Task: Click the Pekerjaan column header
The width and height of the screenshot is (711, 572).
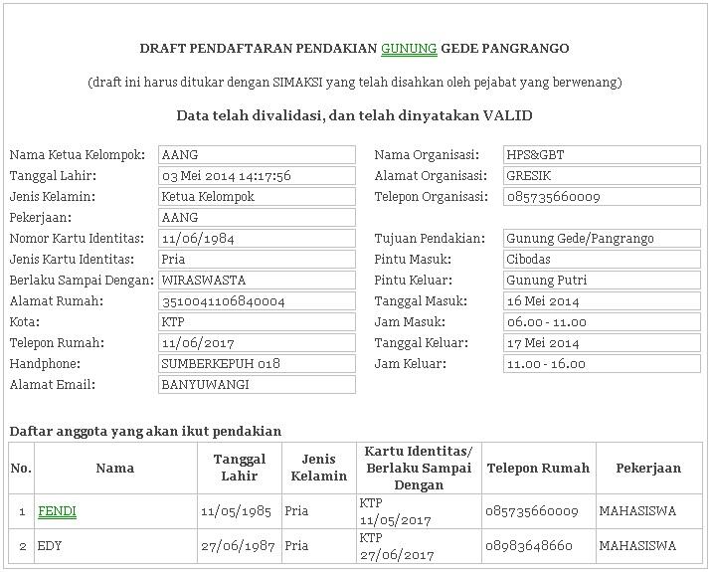Action: (649, 469)
